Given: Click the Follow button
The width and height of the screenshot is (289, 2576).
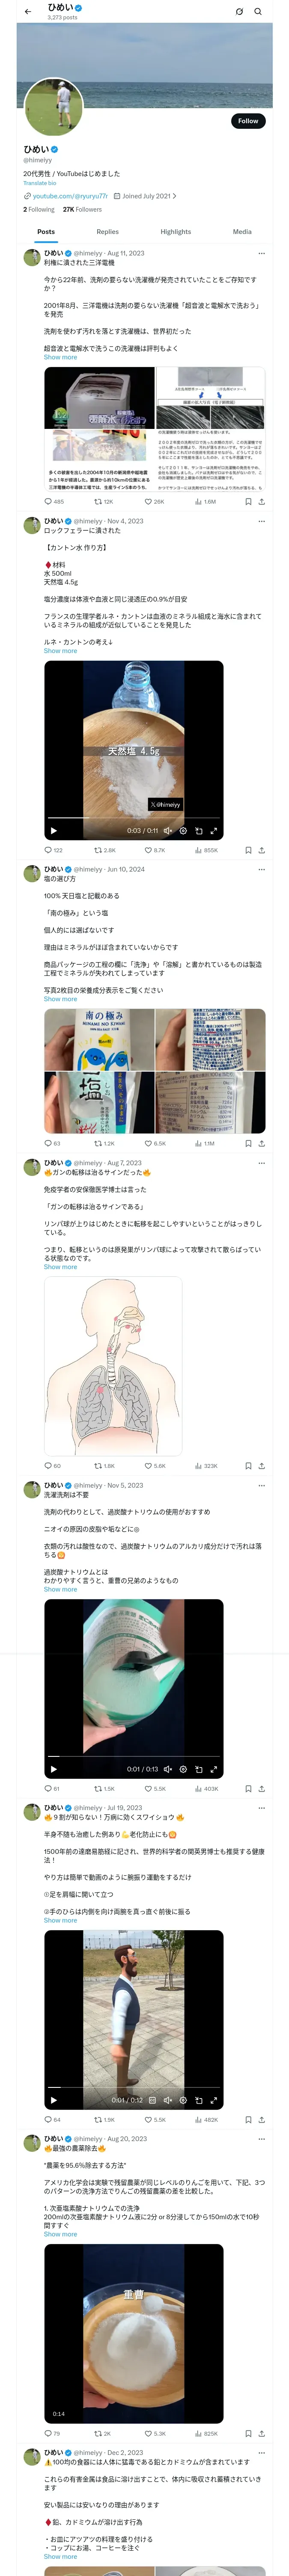Looking at the screenshot, I should [247, 121].
